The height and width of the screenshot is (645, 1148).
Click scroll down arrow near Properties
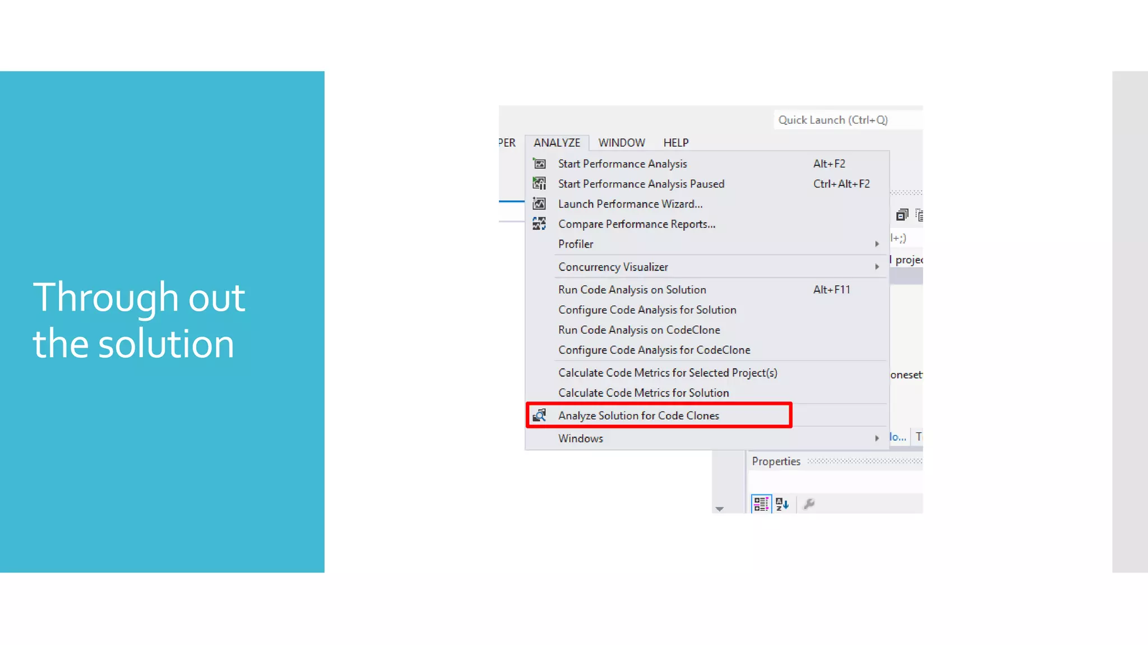click(x=719, y=509)
